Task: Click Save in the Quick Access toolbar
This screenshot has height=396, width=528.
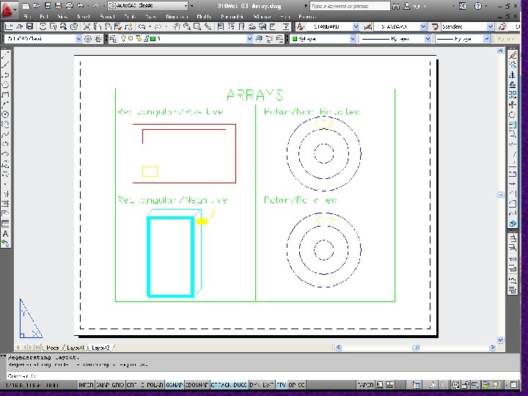Action: tap(48, 6)
